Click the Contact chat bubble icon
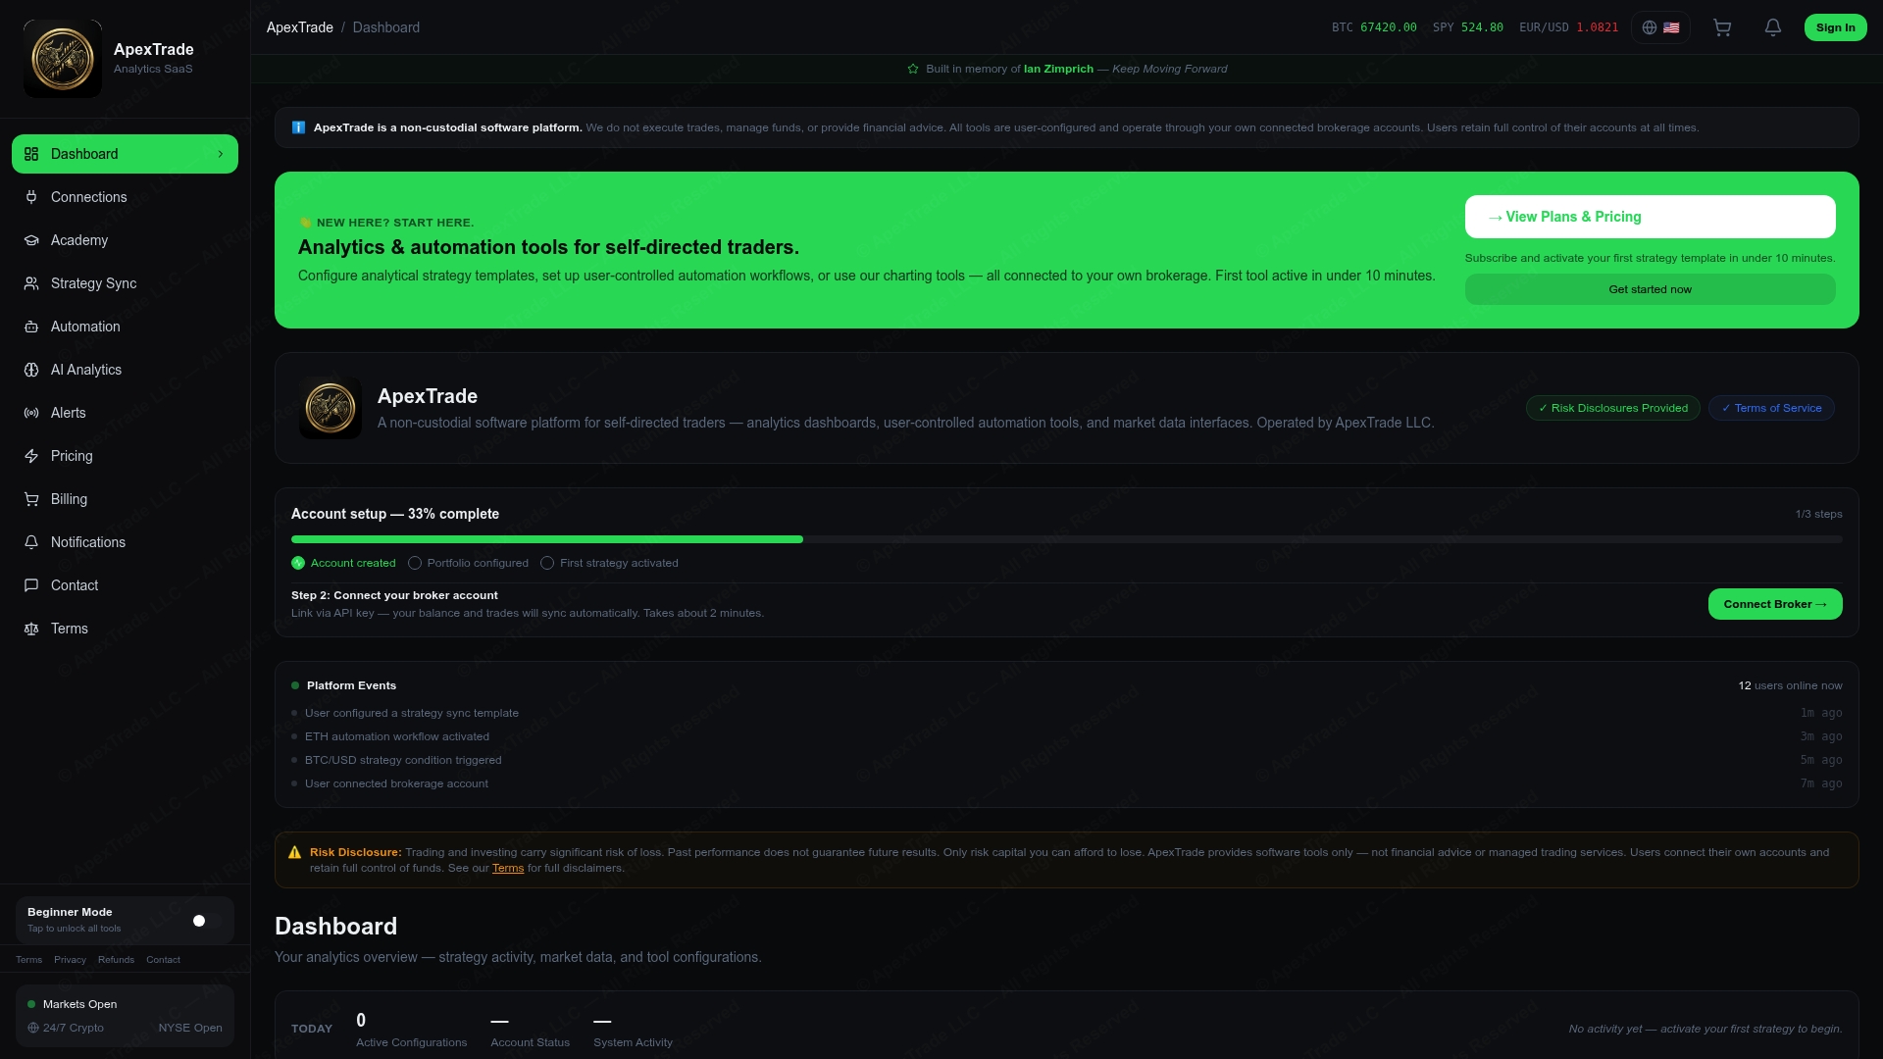This screenshot has width=1883, height=1059. (x=31, y=585)
